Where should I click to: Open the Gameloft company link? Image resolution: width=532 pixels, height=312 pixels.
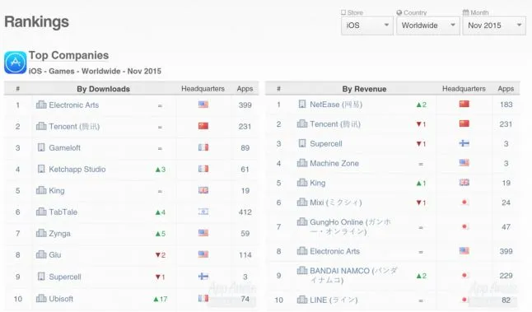click(x=64, y=148)
